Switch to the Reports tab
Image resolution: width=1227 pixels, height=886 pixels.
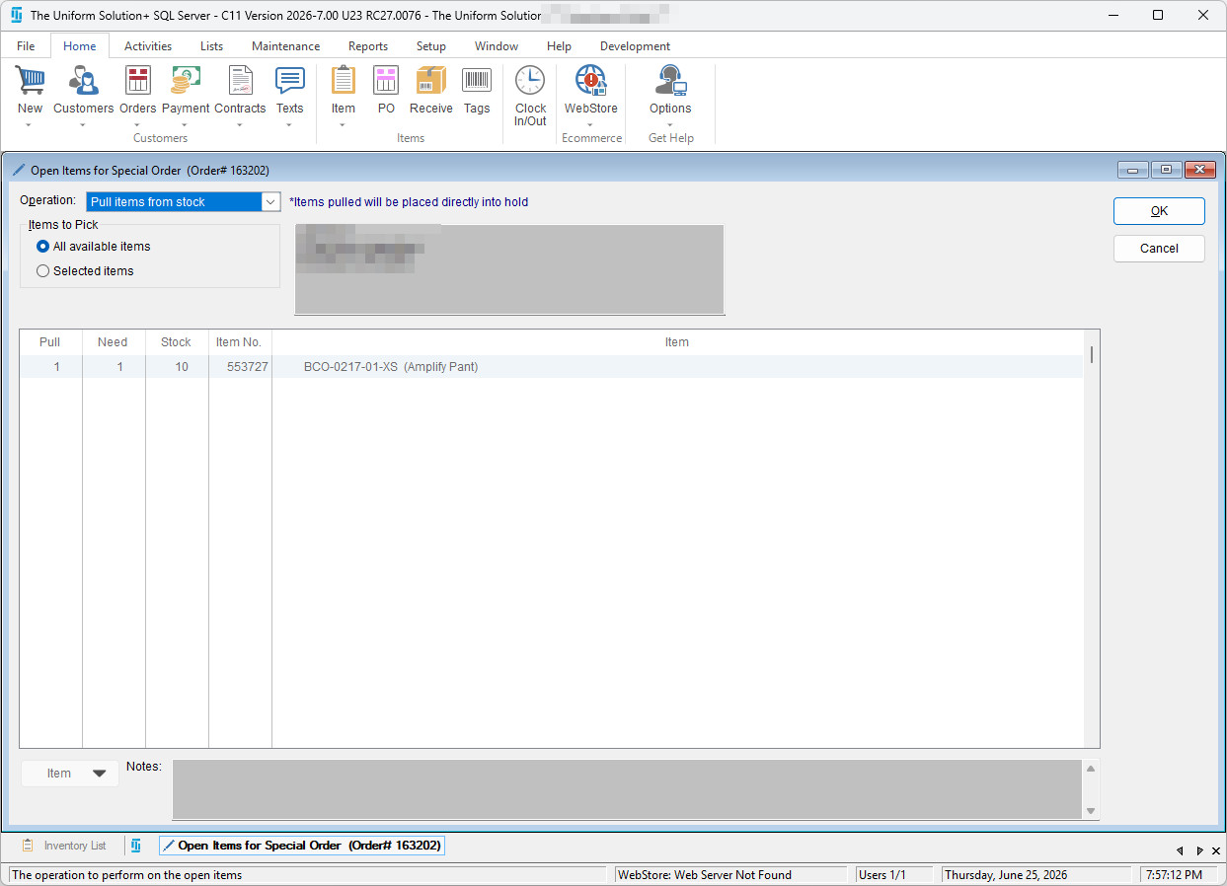pyautogui.click(x=368, y=46)
